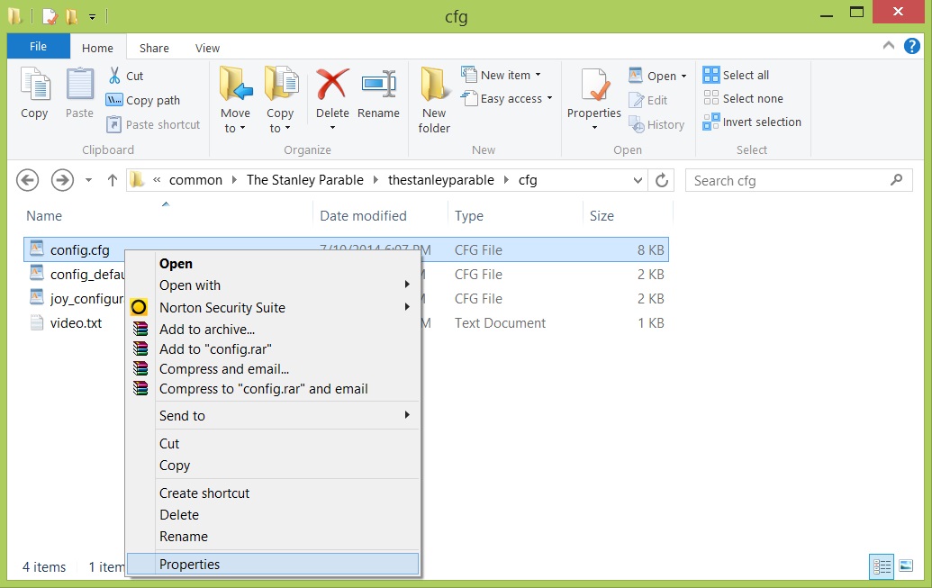This screenshot has width=932, height=588.
Task: Click the Paste clipboard icon
Action: [x=79, y=85]
